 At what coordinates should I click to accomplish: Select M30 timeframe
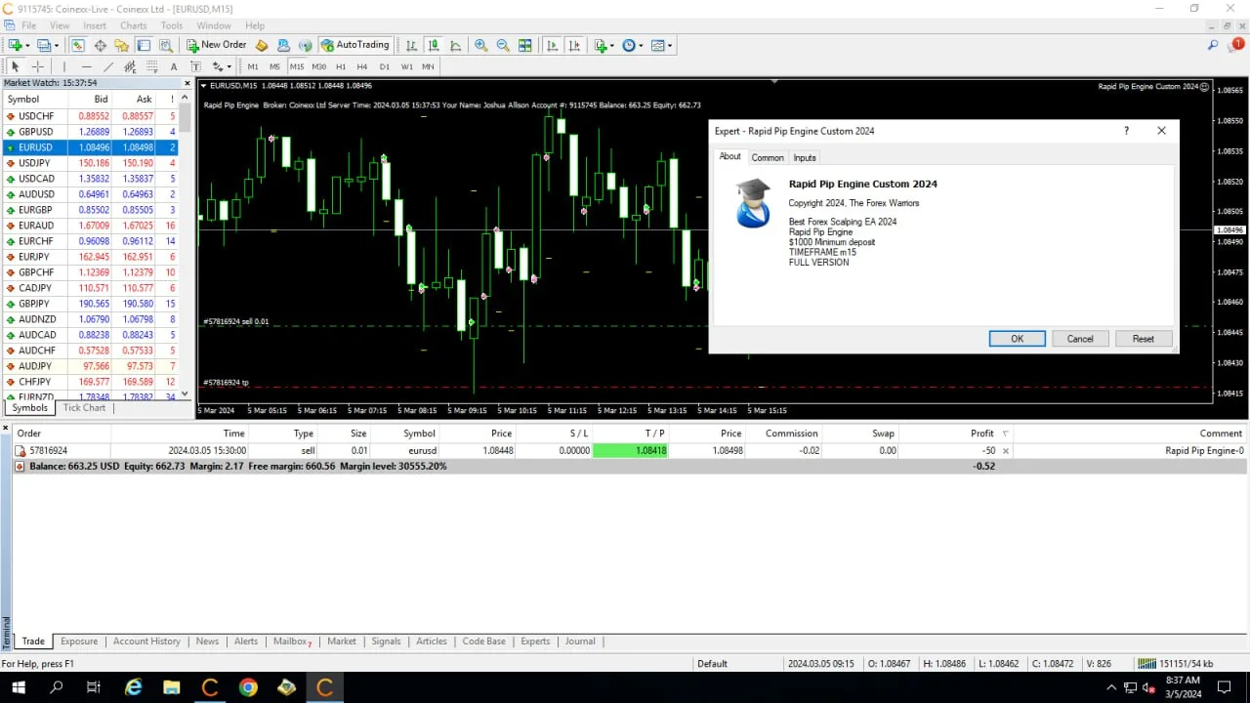pyautogui.click(x=318, y=66)
